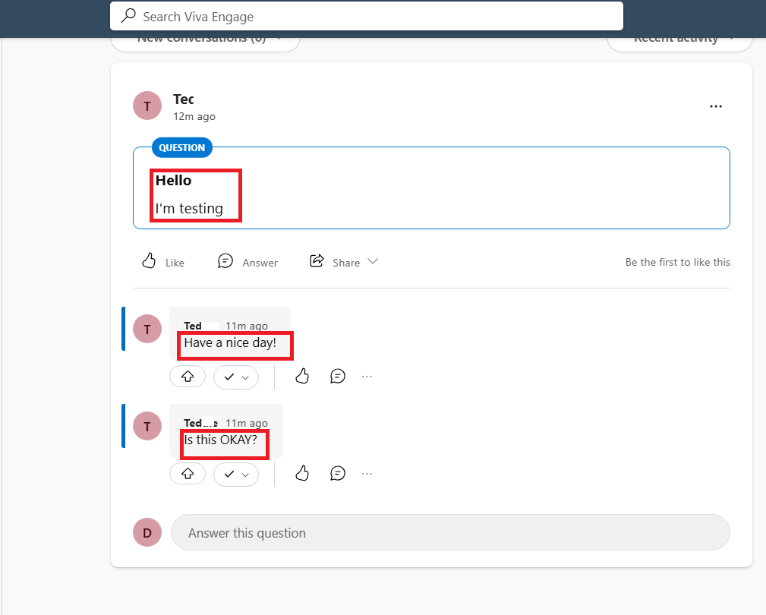Viewport: 766px width, 615px height.
Task: Click the search magnifier icon
Action: (128, 16)
